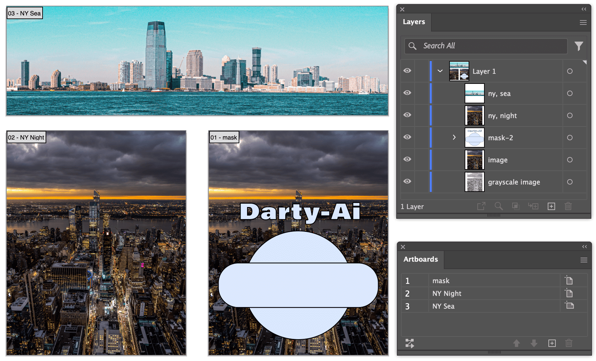The height and width of the screenshot is (361, 596).
Task: Select the NY Sea artboard row
Action: [443, 306]
